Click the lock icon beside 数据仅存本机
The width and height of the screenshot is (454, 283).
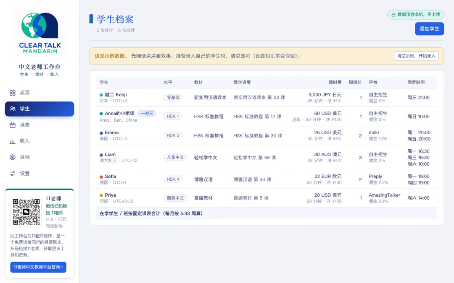[393, 15]
